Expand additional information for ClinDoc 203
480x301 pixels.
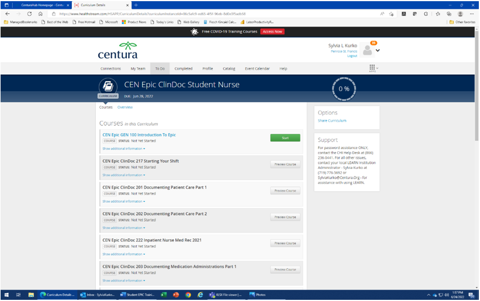click(x=124, y=281)
